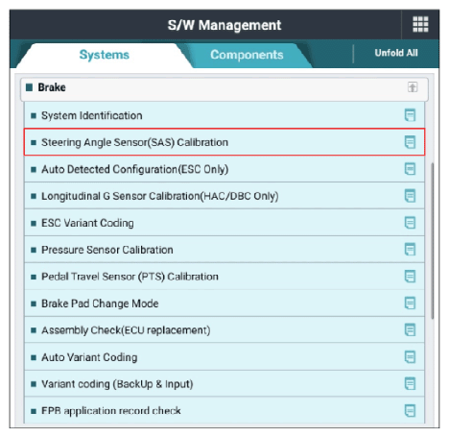The image size is (449, 437).
Task: Expand all sections with Unfold All
Action: (x=396, y=53)
